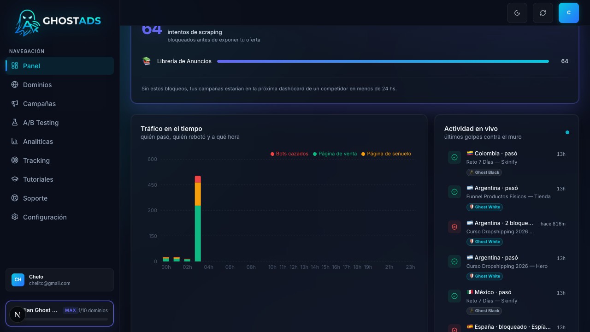Select A/B Testing in the sidebar
This screenshot has height=332, width=590.
pyautogui.click(x=59, y=123)
